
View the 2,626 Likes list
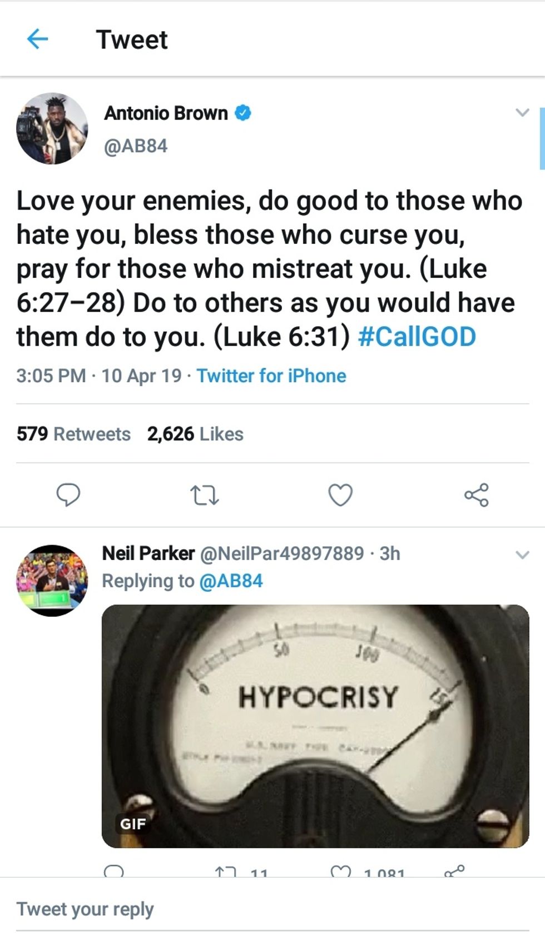(195, 434)
